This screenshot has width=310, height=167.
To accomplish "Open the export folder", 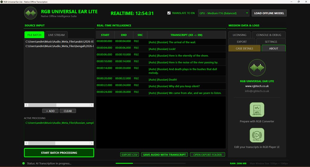I will (x=207, y=155).
